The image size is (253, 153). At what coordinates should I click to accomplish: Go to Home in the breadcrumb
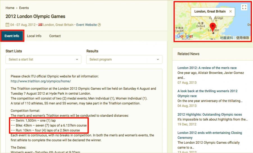(10, 8)
